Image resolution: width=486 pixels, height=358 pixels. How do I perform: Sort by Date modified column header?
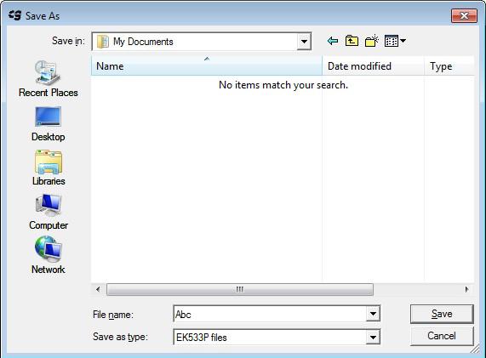click(373, 65)
